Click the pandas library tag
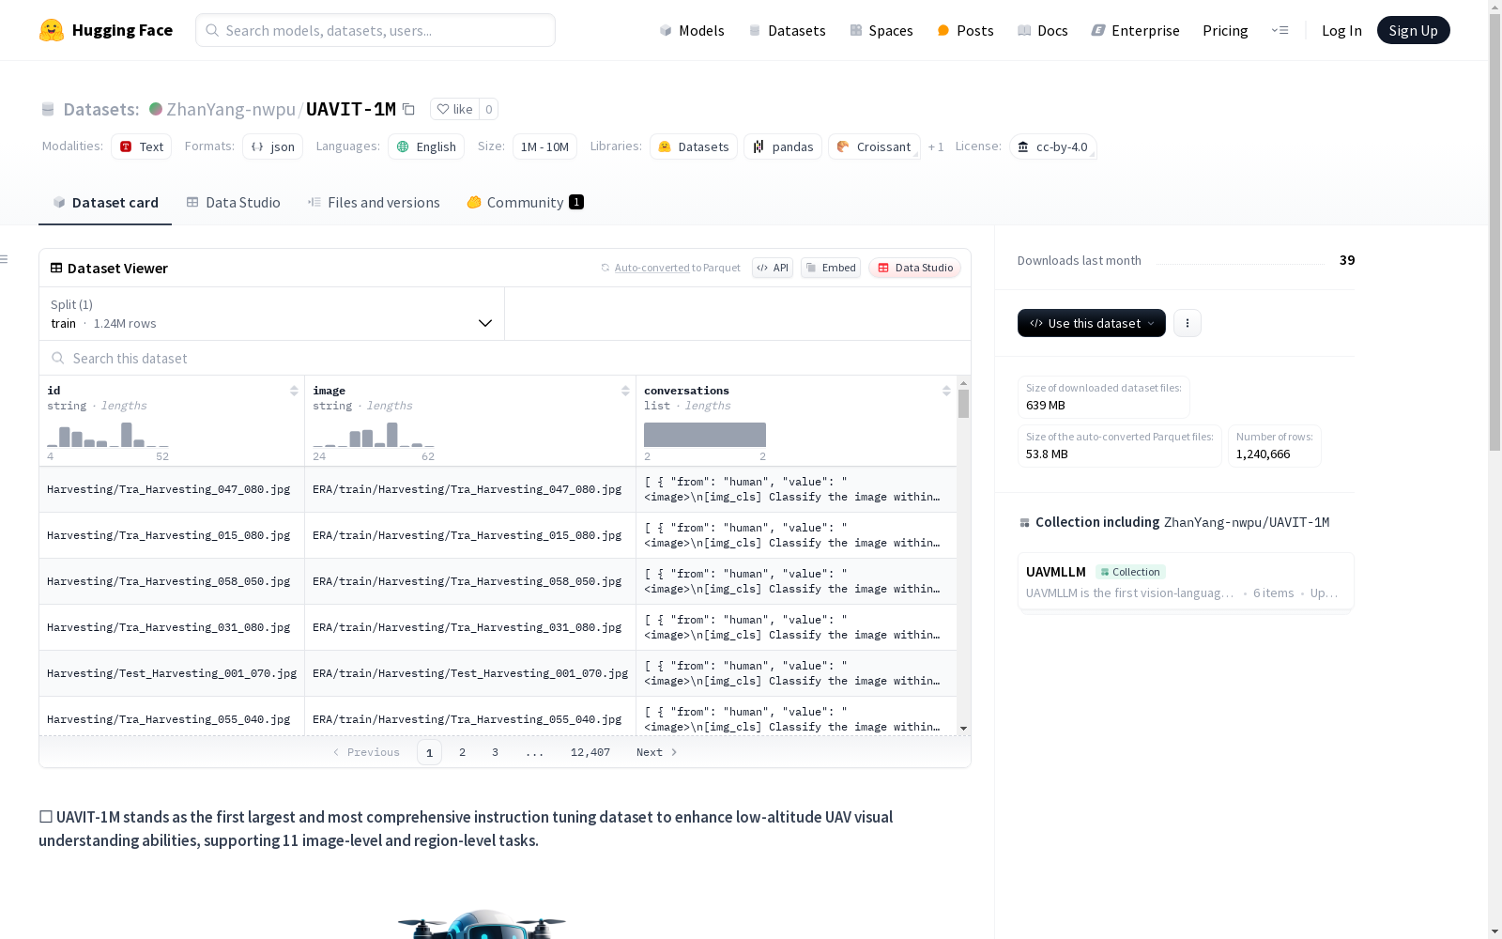1502x939 pixels. tap(783, 146)
